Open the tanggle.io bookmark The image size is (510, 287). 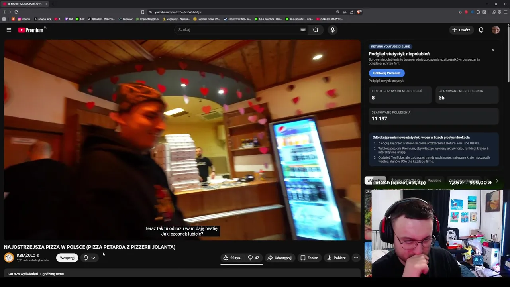[148, 19]
